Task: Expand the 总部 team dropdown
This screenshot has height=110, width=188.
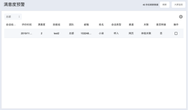Action: pos(13,17)
